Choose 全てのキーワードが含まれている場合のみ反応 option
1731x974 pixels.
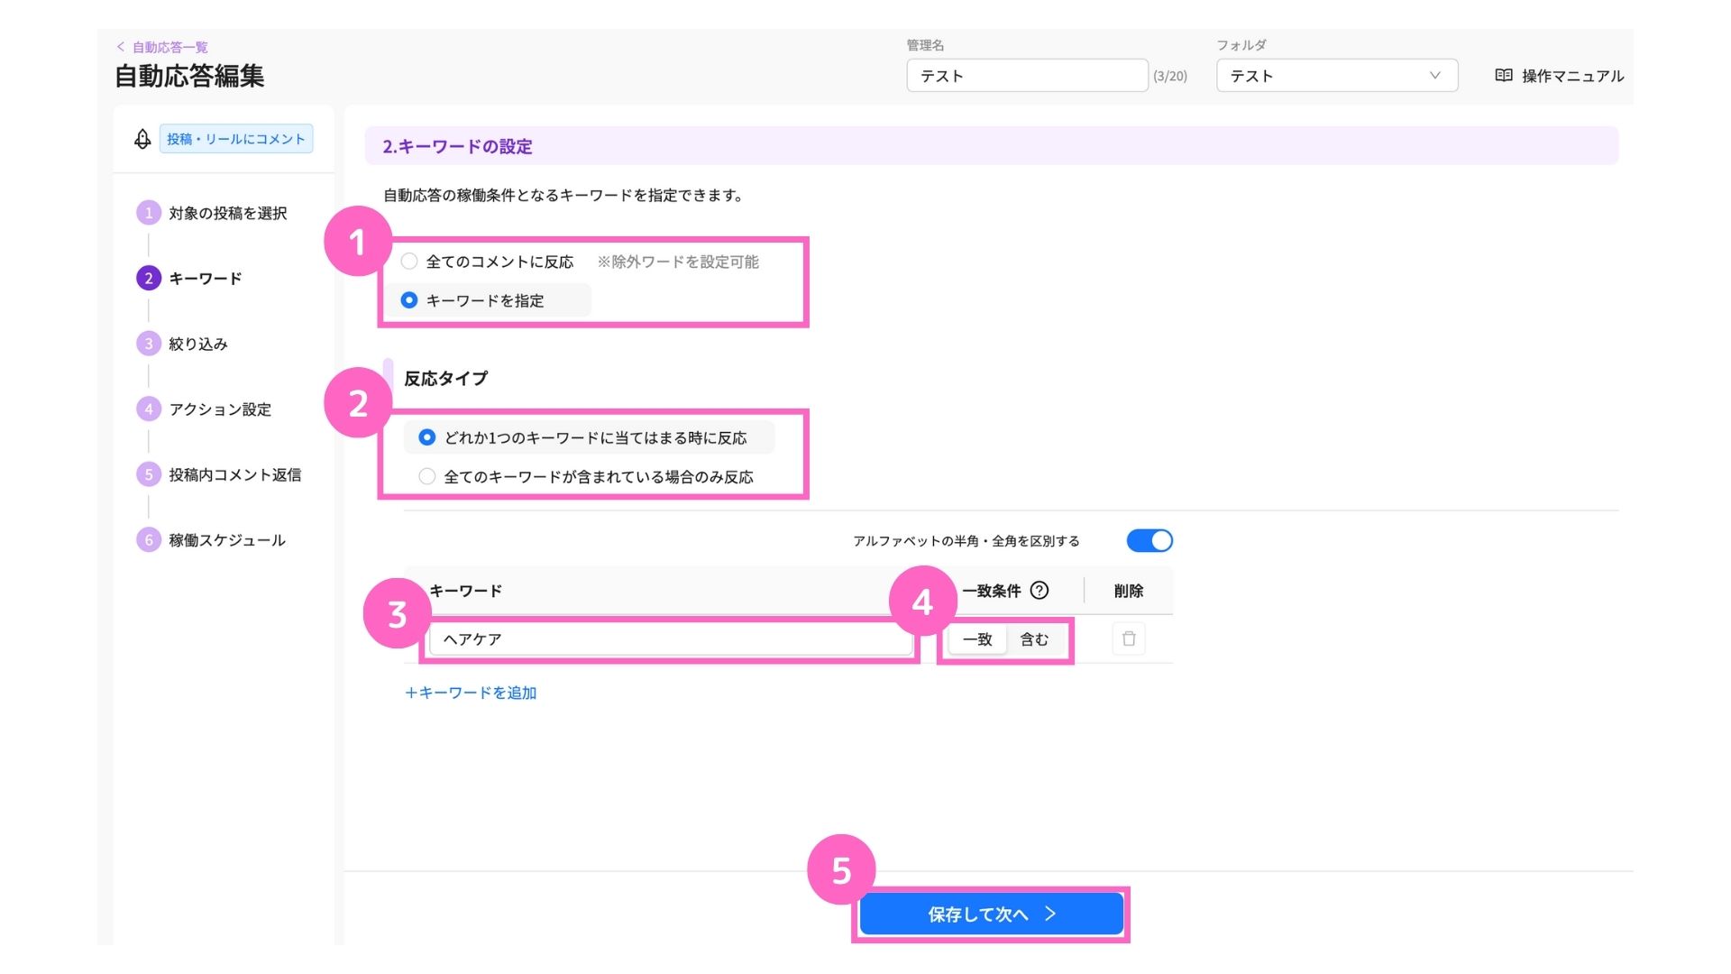(427, 476)
